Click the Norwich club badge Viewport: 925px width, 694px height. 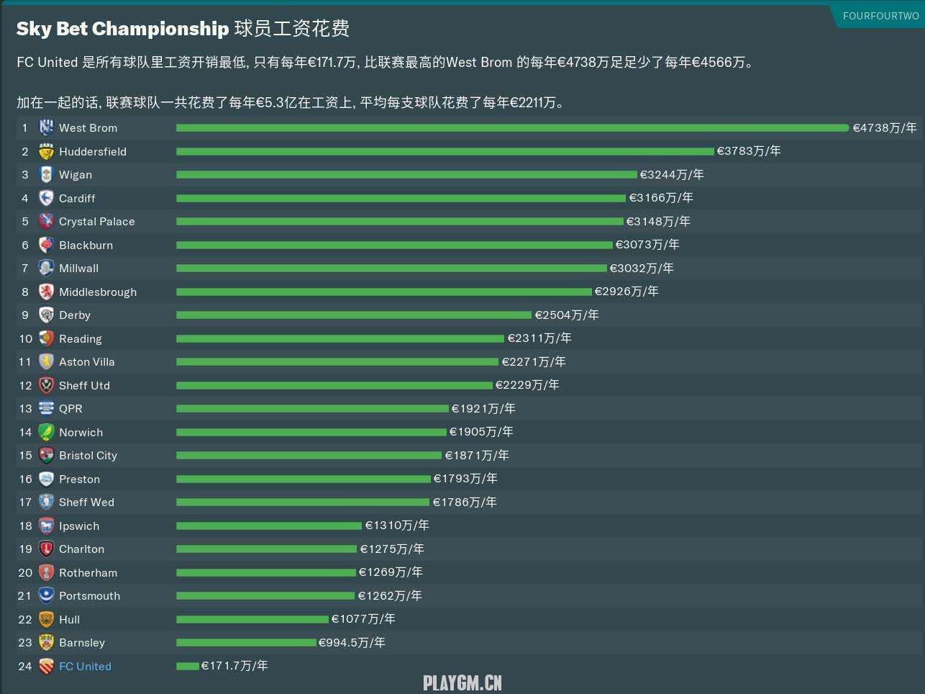pos(46,433)
